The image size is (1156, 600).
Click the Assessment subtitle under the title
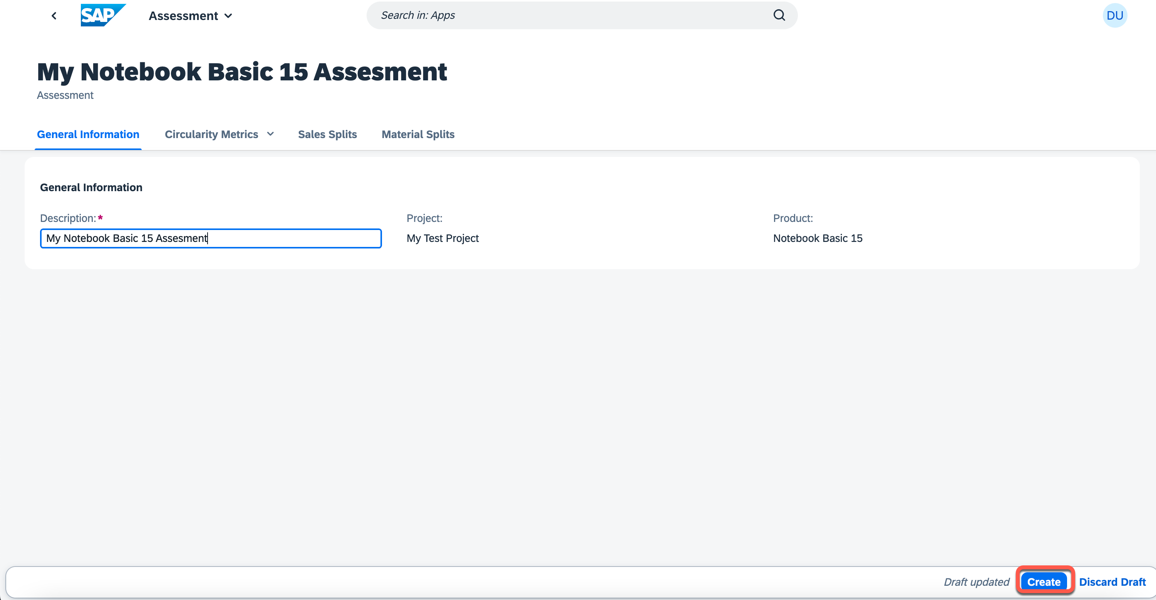click(x=65, y=95)
